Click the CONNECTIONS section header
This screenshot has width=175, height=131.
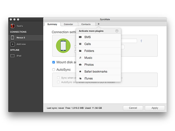(x=18, y=32)
